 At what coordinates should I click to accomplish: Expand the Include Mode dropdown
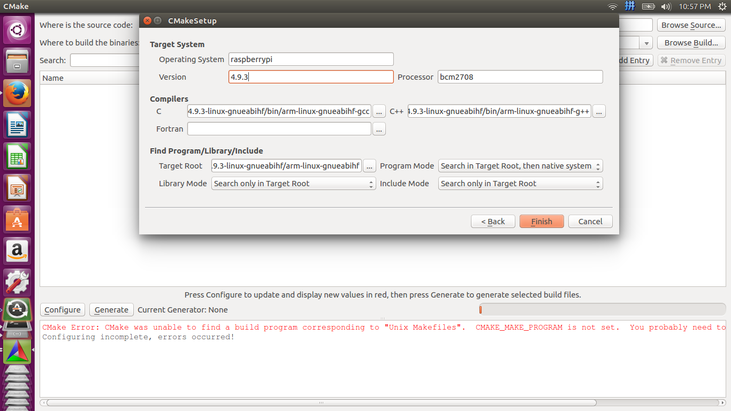pyautogui.click(x=520, y=184)
